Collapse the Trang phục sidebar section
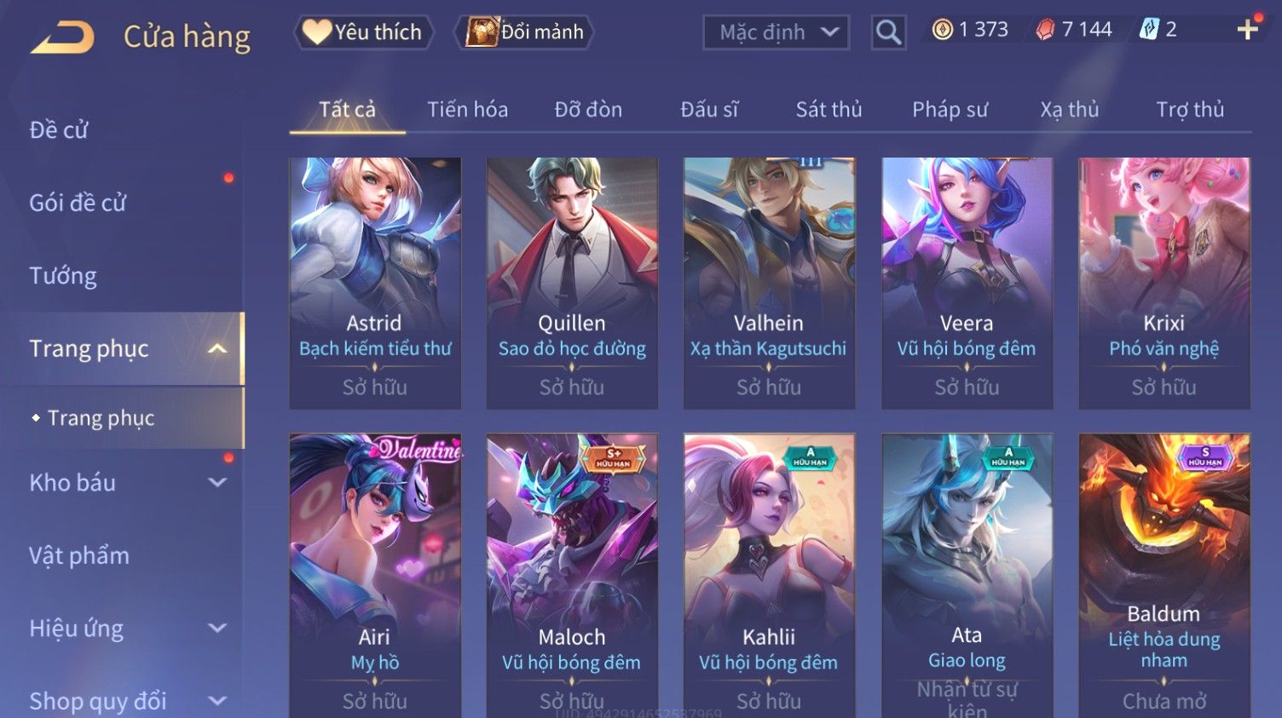The height and width of the screenshot is (718, 1282). click(x=217, y=348)
